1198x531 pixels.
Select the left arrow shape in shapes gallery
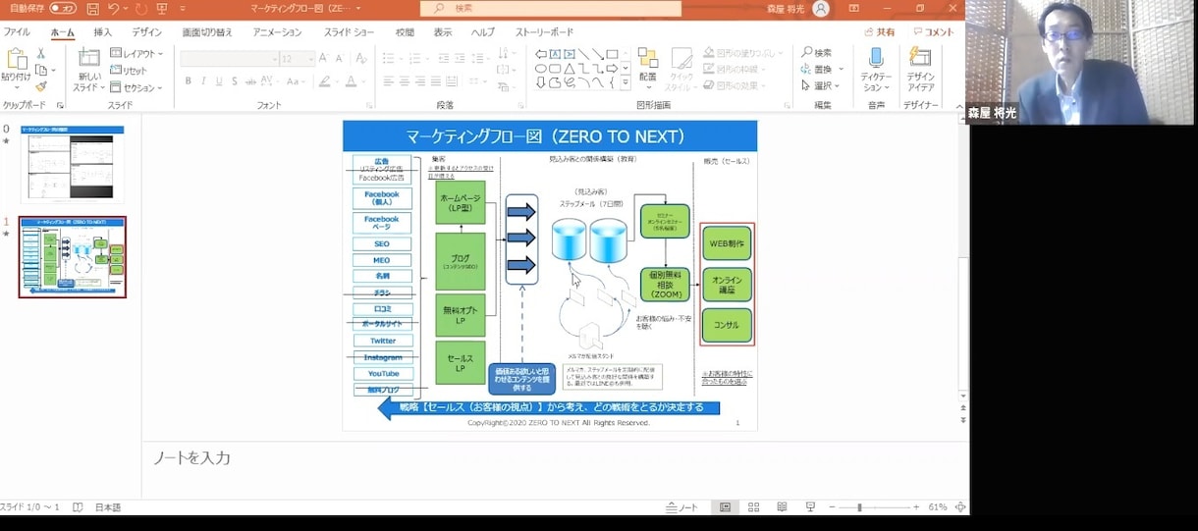coord(541,54)
